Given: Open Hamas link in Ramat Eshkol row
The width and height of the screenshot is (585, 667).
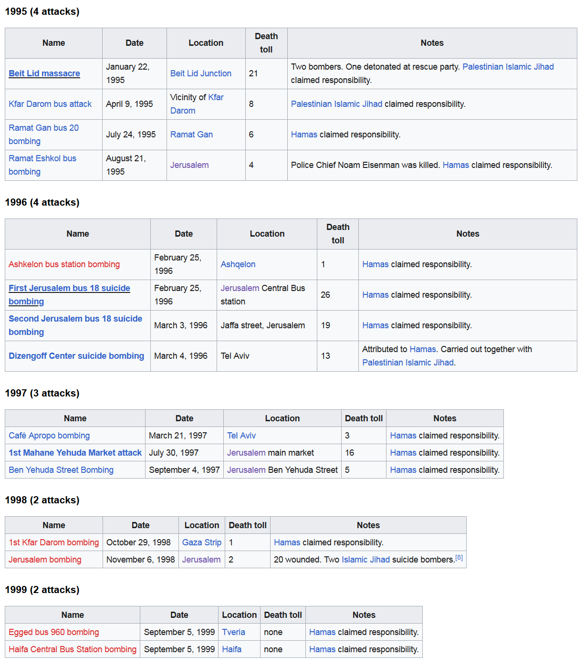Looking at the screenshot, I should [x=456, y=165].
